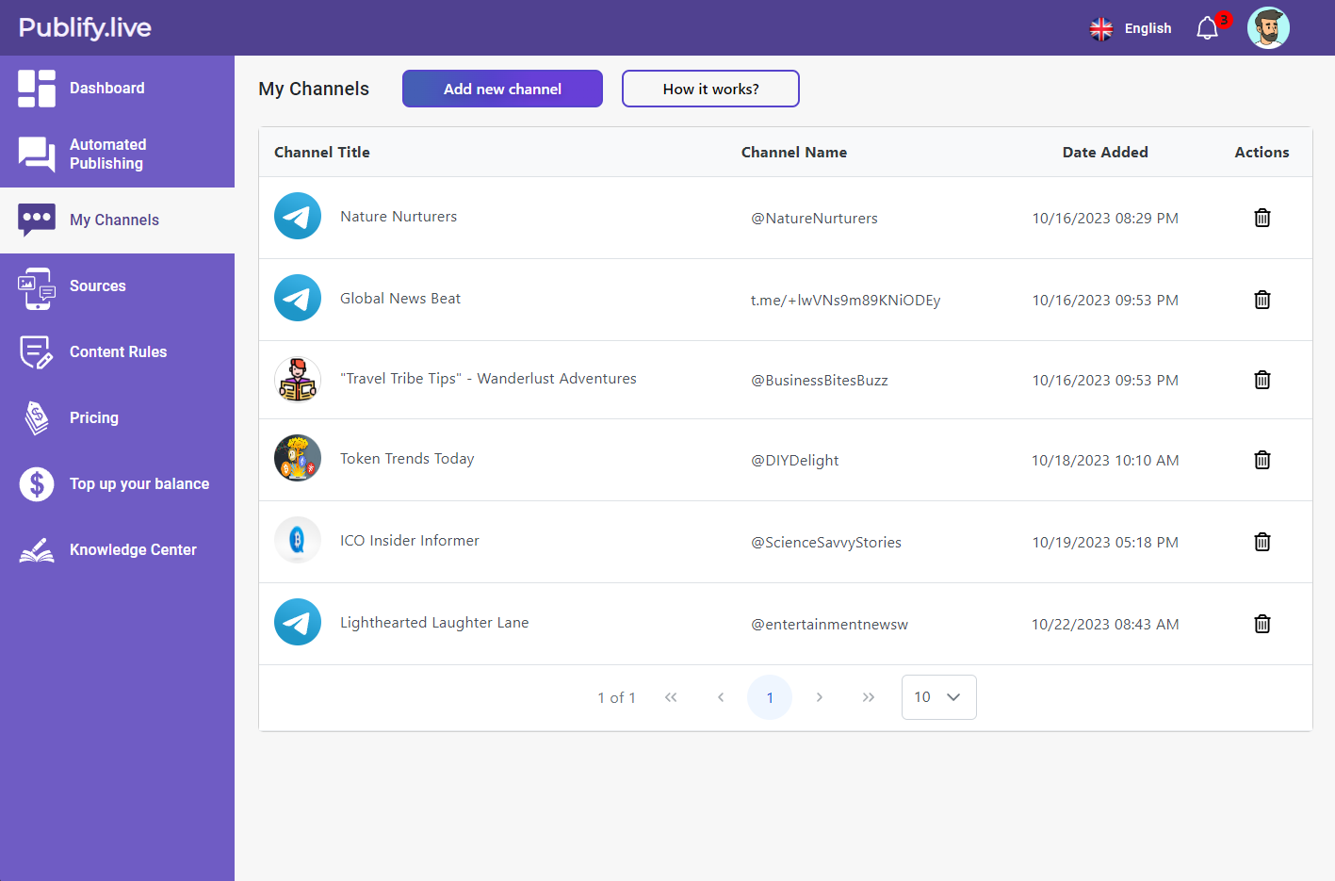Delete the Lighthearted Laughter Lane channel

pyautogui.click(x=1262, y=624)
